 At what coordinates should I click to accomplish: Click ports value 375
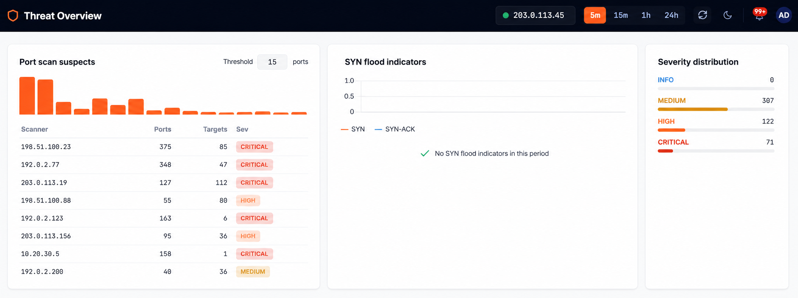coord(165,147)
